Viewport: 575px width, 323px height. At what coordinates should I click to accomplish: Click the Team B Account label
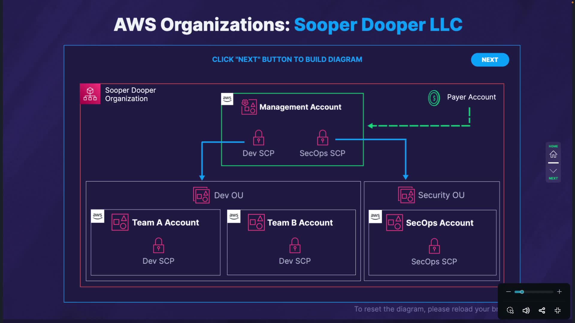tap(300, 223)
